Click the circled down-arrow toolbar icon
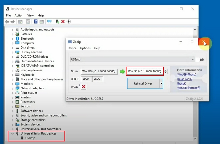Viewport: 220px width, 144px height. (69, 22)
